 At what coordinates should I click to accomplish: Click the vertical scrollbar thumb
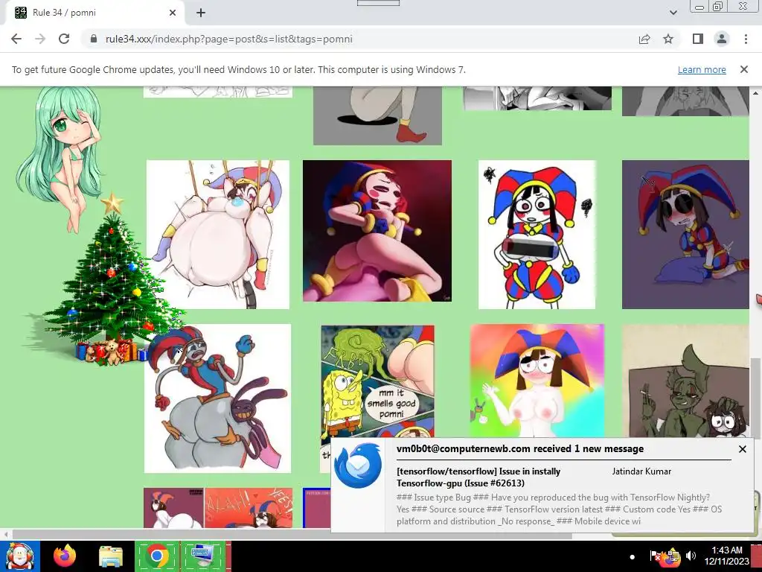click(x=755, y=398)
